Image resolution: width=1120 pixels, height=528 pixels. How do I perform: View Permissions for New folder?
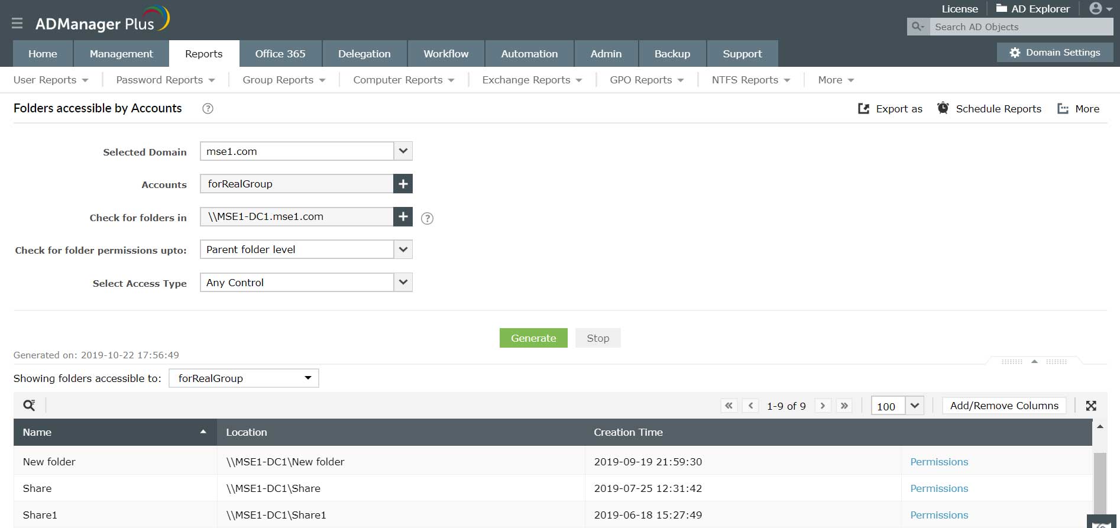point(939,462)
